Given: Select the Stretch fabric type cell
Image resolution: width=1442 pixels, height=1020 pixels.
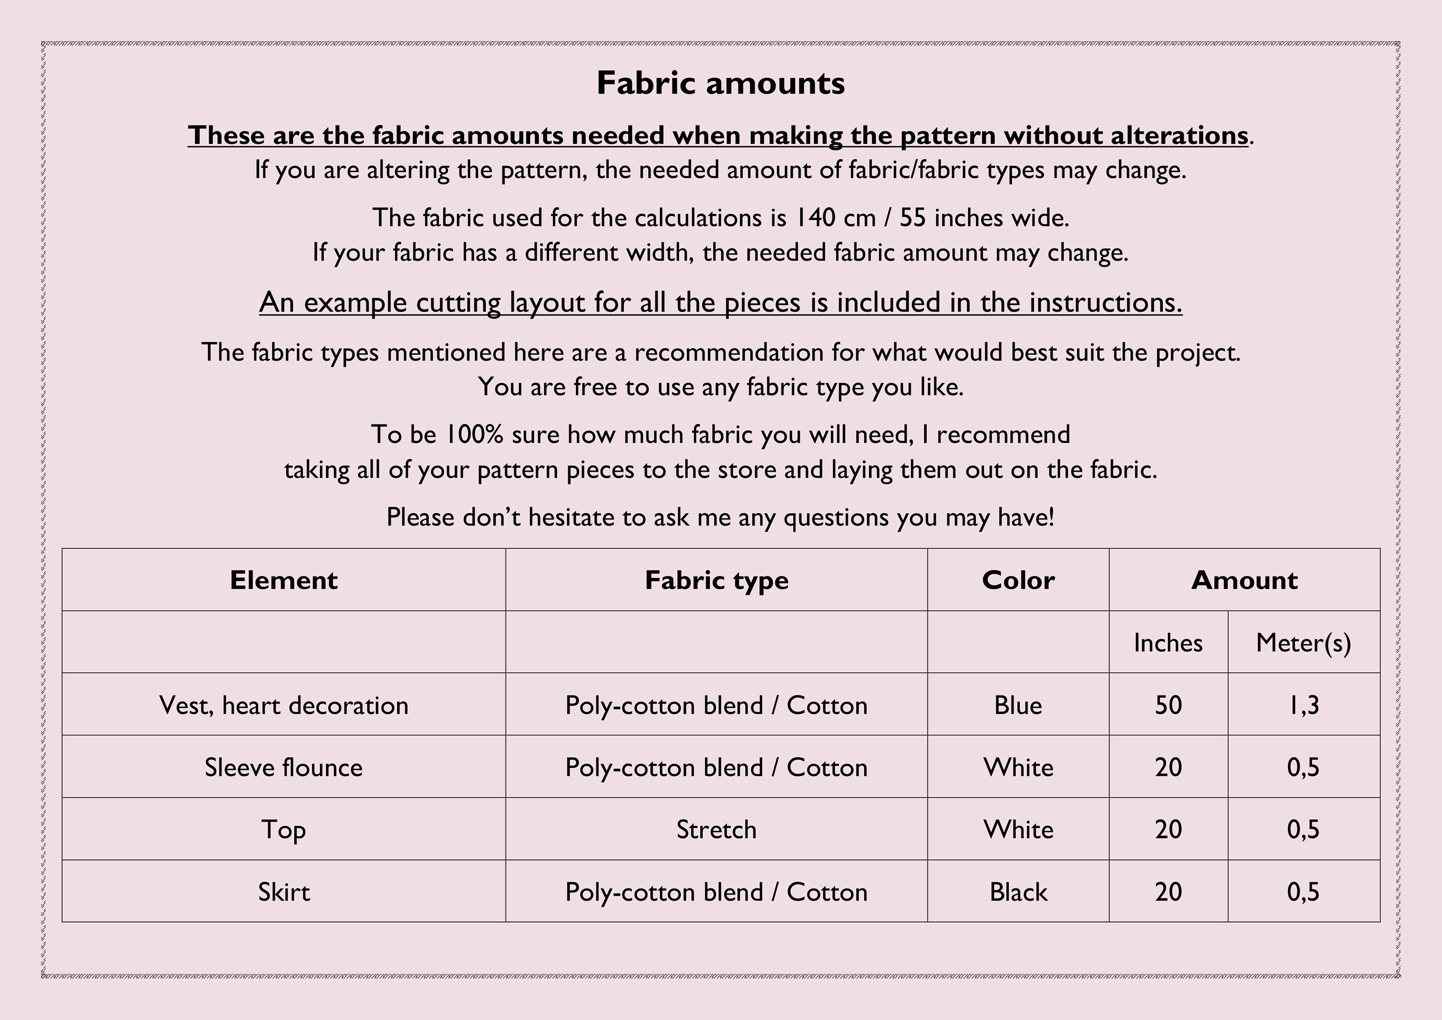Looking at the screenshot, I should (717, 829).
